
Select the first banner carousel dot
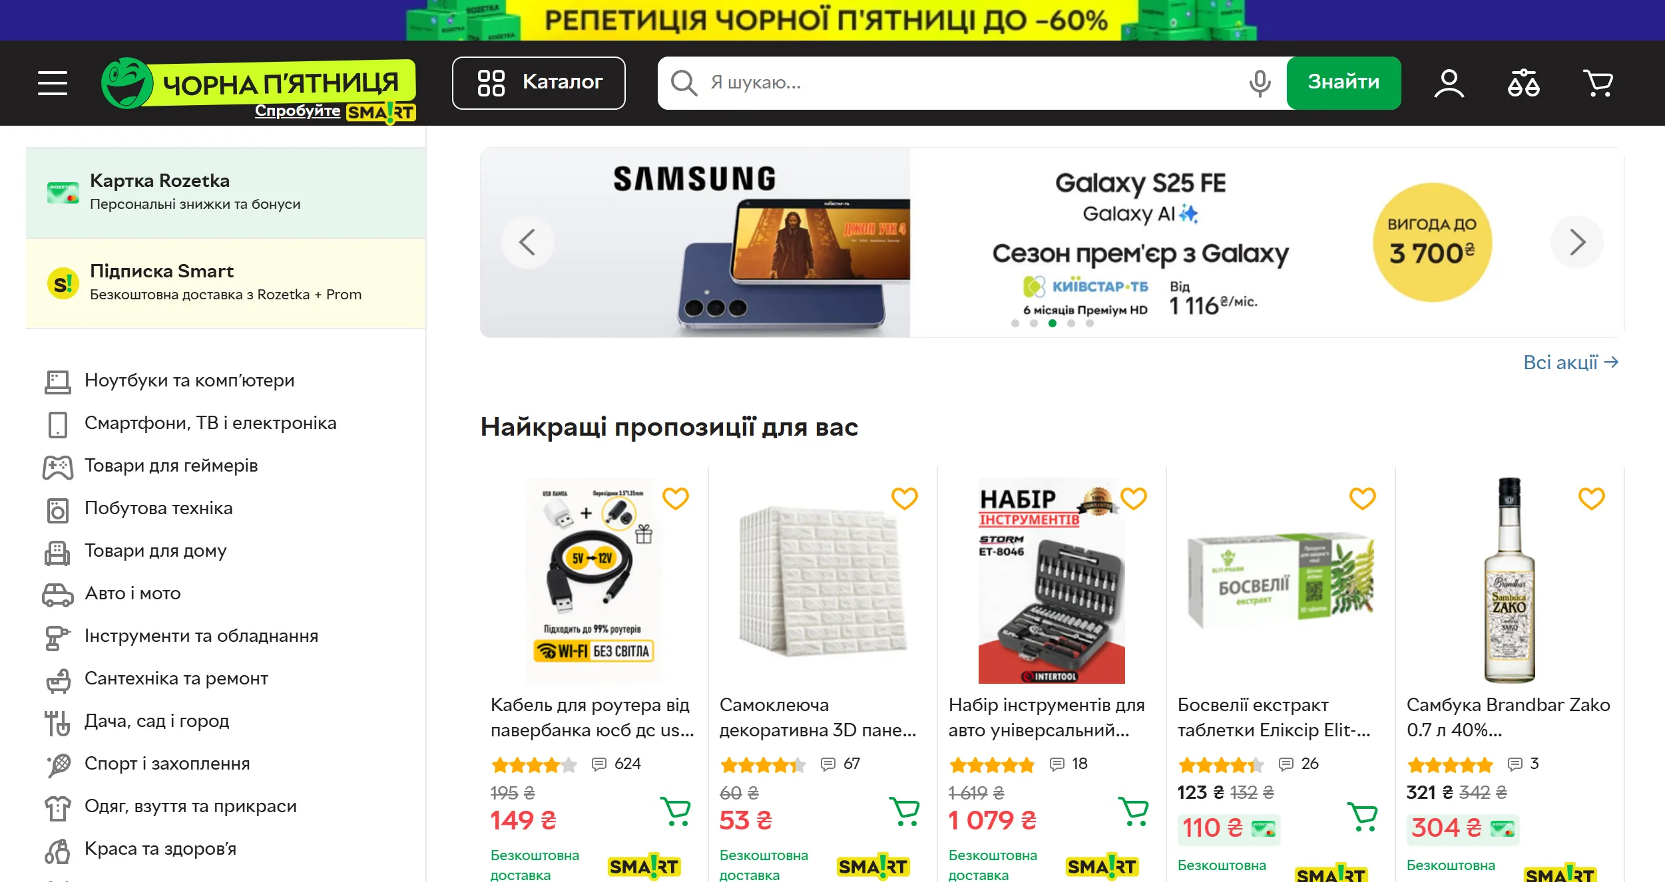(1015, 323)
